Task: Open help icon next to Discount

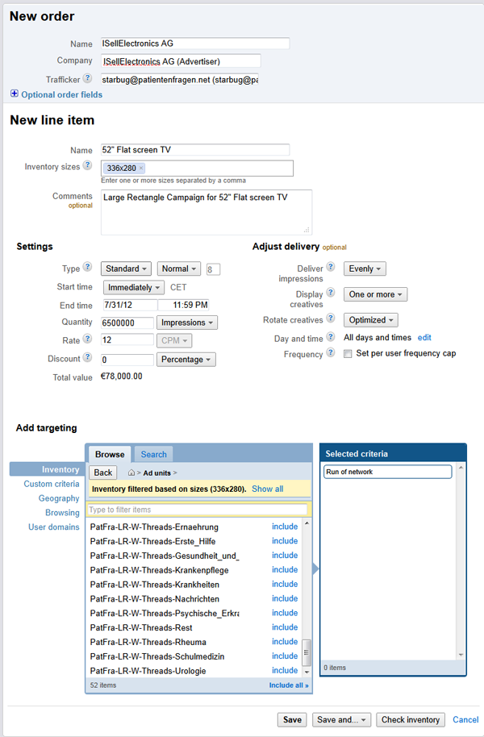Action: pyautogui.click(x=87, y=357)
